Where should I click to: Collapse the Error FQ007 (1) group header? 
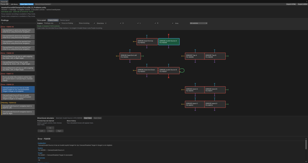[8, 74]
